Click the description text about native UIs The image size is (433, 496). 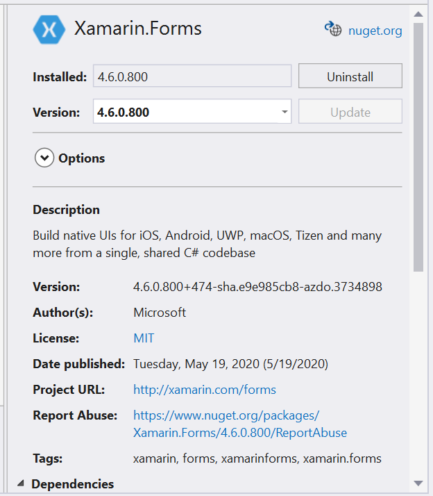[x=207, y=245]
